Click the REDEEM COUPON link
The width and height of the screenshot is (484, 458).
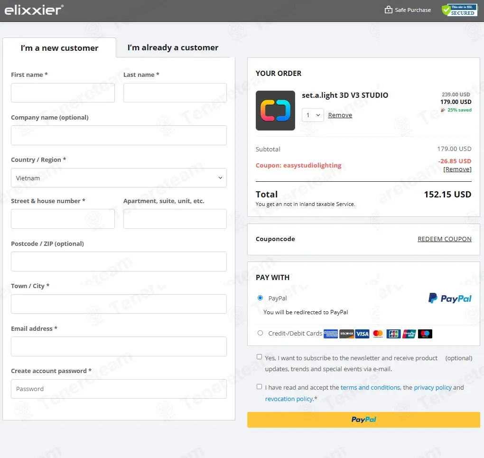(445, 239)
